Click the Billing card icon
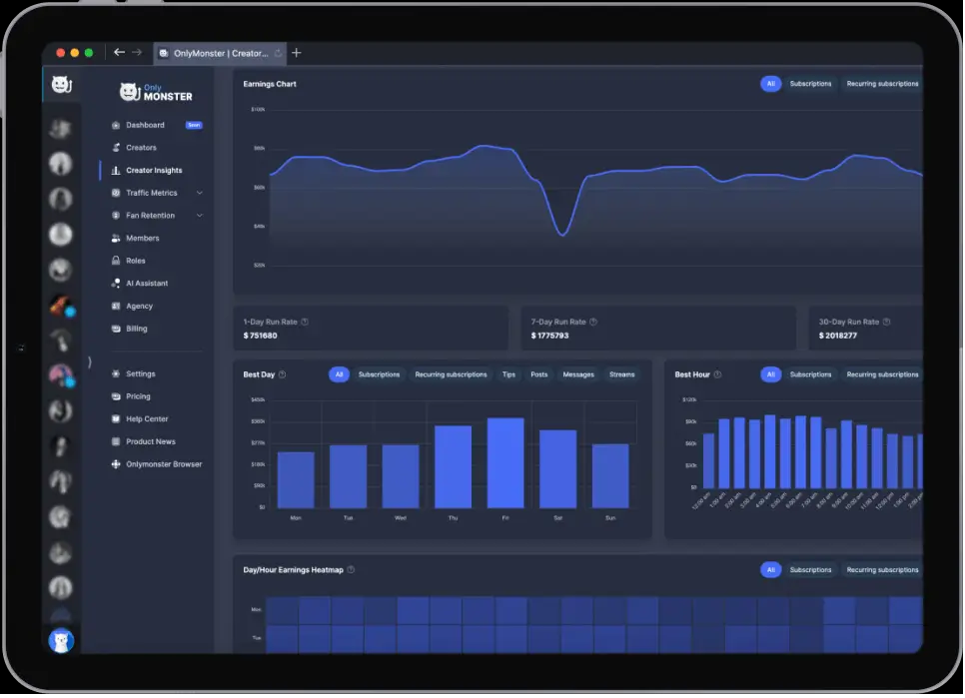The image size is (965, 698). click(116, 329)
